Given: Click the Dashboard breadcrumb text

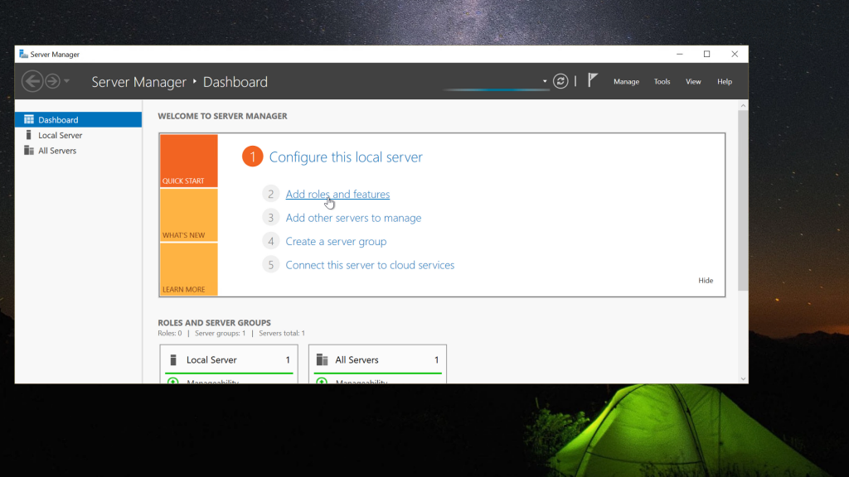Looking at the screenshot, I should (235, 82).
